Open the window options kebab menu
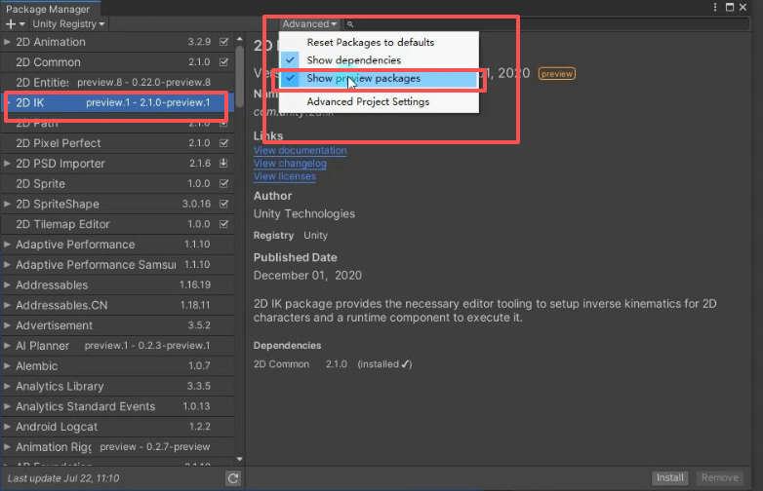 [715, 7]
